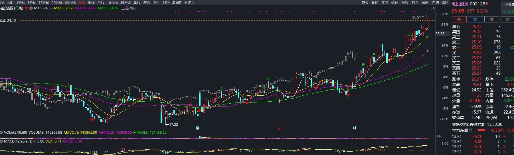Screen dimensions: 514x155
Task: Select the 45日线 period
Action: (126, 3)
